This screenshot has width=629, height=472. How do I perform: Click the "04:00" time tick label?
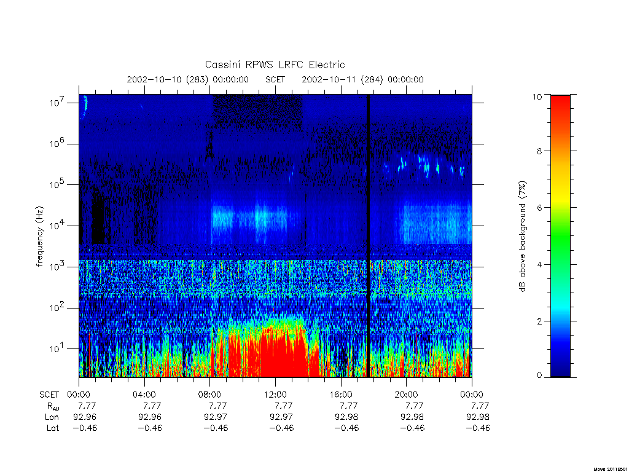pos(144,395)
